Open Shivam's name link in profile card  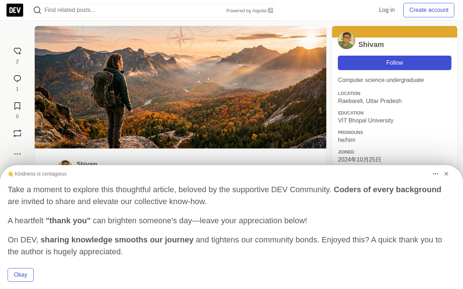click(x=371, y=44)
